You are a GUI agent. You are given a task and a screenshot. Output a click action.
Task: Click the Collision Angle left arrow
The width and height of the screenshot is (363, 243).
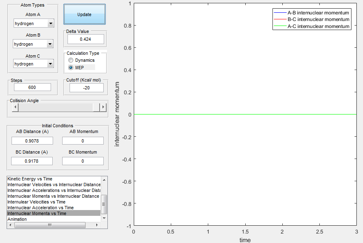click(15, 107)
